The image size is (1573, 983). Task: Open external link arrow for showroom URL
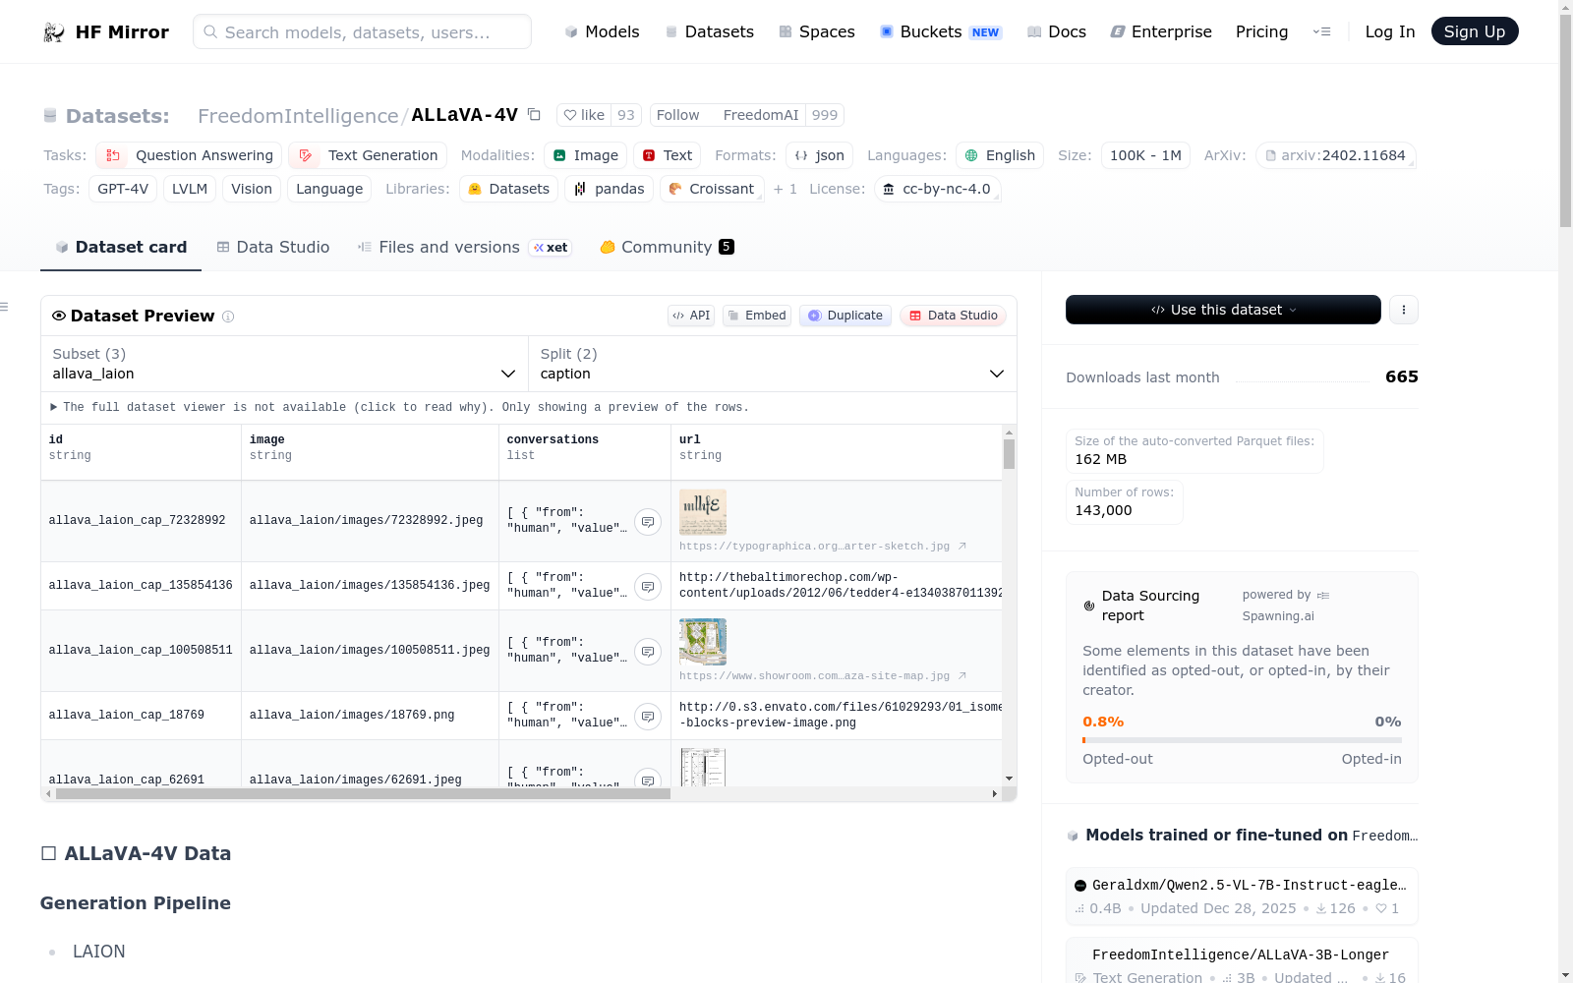[x=962, y=675]
